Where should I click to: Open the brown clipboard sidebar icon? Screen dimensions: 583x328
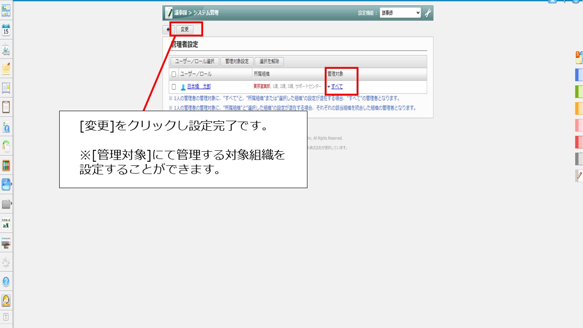[x=6, y=108]
